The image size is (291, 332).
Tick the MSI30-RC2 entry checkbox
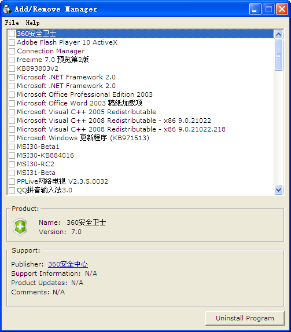click(12, 164)
